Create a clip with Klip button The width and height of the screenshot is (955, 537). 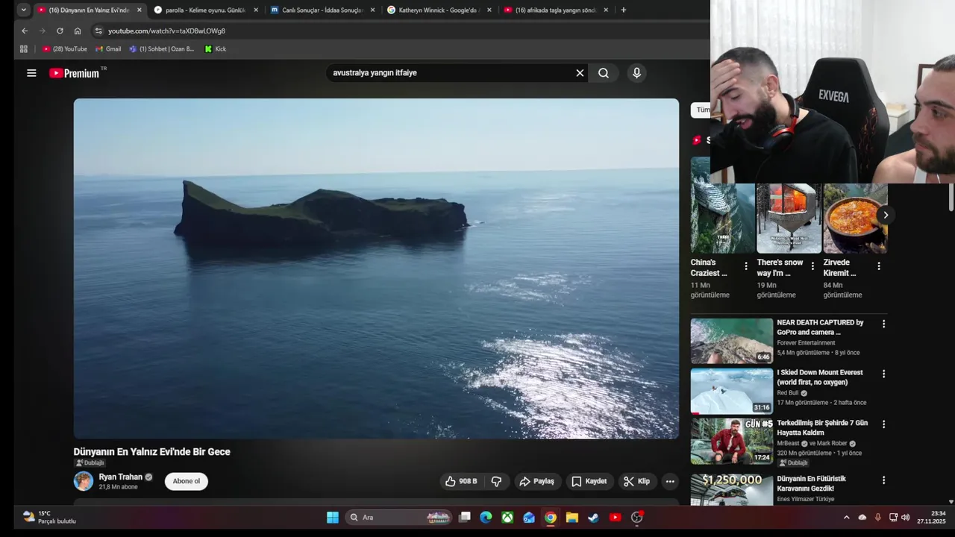click(x=636, y=481)
